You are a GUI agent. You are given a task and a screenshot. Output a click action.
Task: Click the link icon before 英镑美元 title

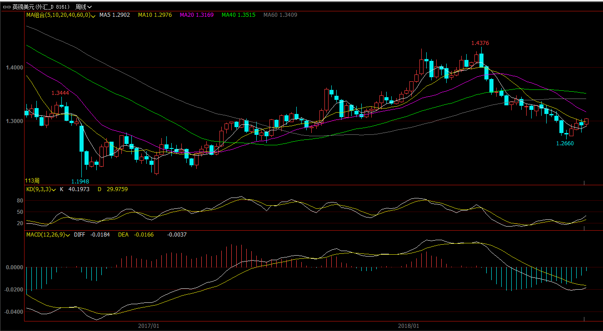[x=7, y=7]
